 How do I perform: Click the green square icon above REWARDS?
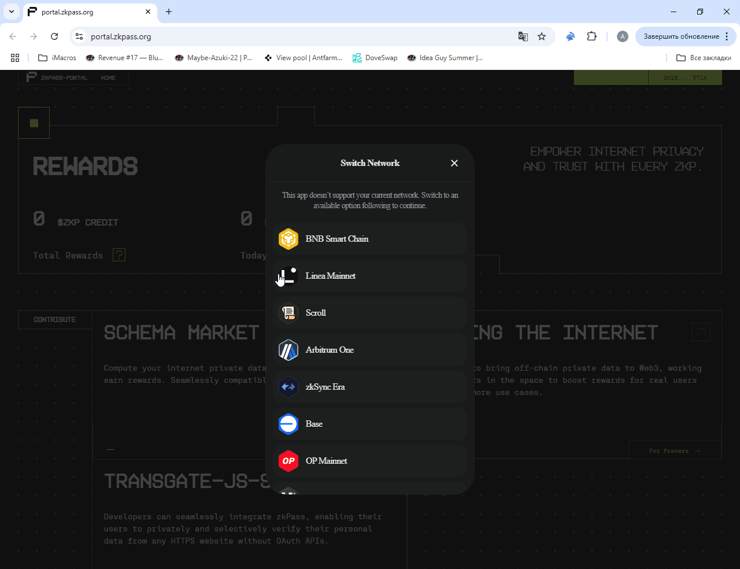pos(34,123)
